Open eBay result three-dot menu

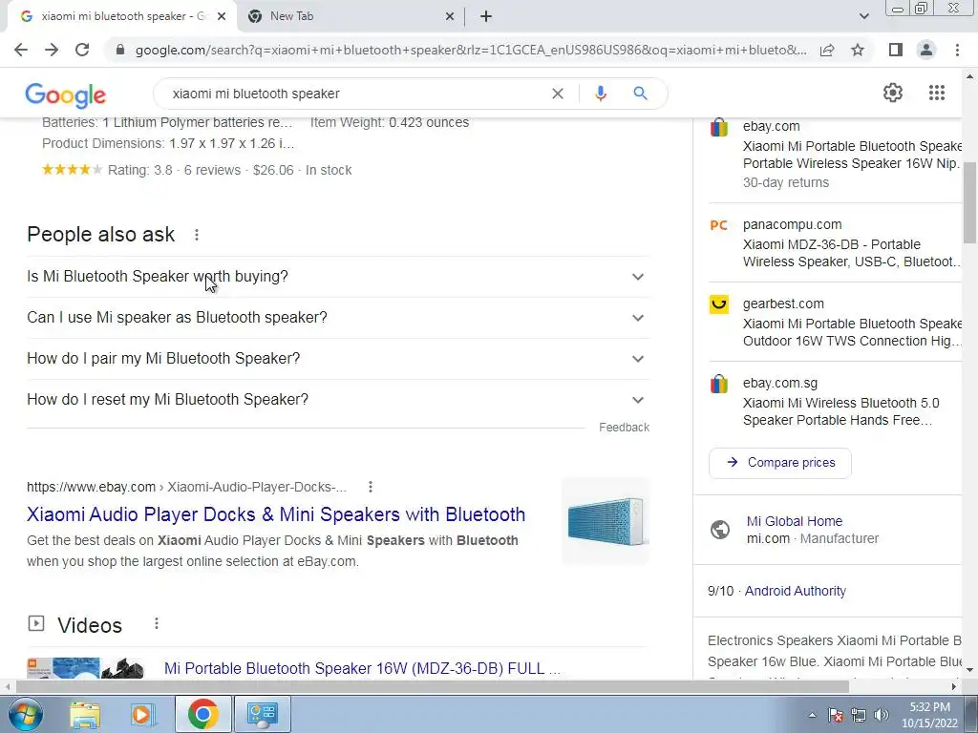(371, 487)
